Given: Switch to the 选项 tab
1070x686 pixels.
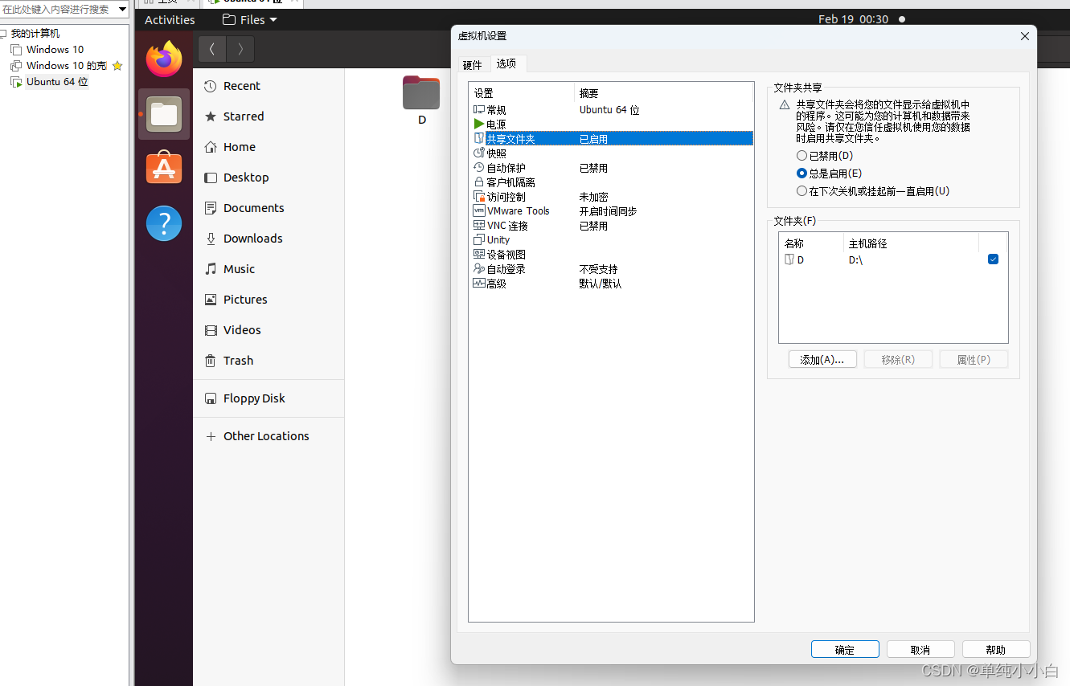Looking at the screenshot, I should coord(506,63).
